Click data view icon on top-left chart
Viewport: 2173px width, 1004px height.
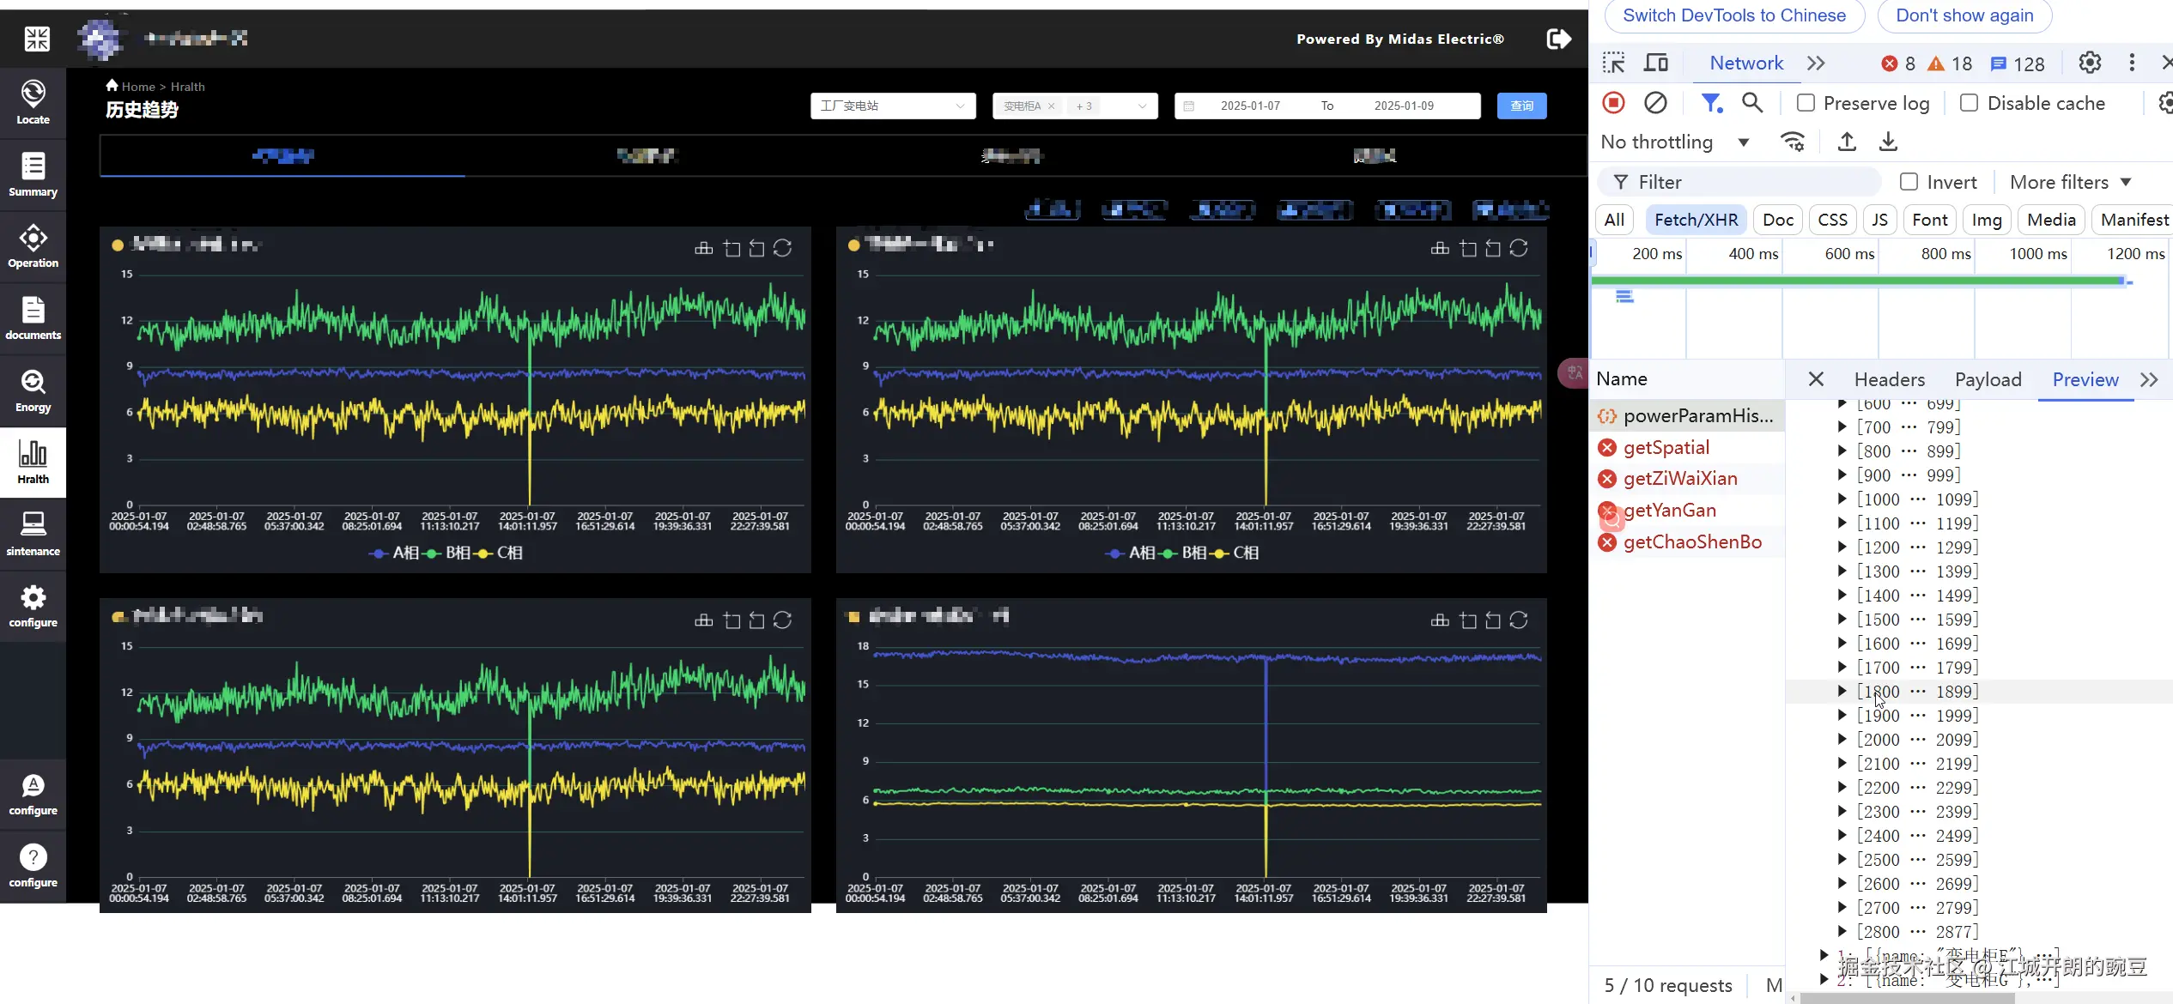click(704, 248)
